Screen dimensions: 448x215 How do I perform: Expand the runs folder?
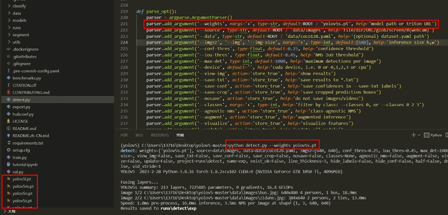(8, 27)
